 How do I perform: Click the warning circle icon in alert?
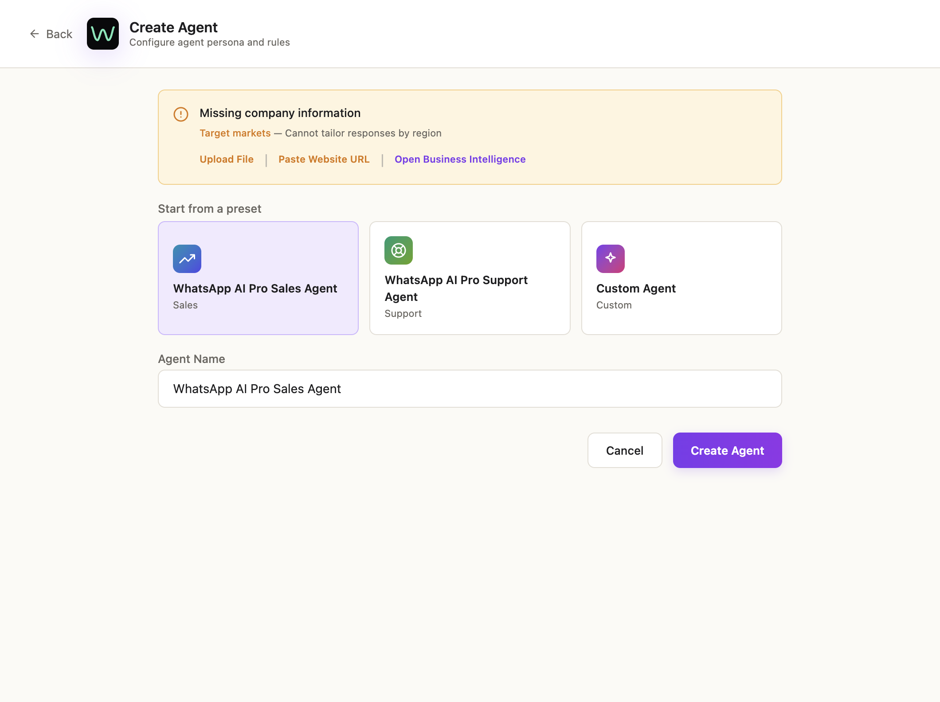(181, 114)
